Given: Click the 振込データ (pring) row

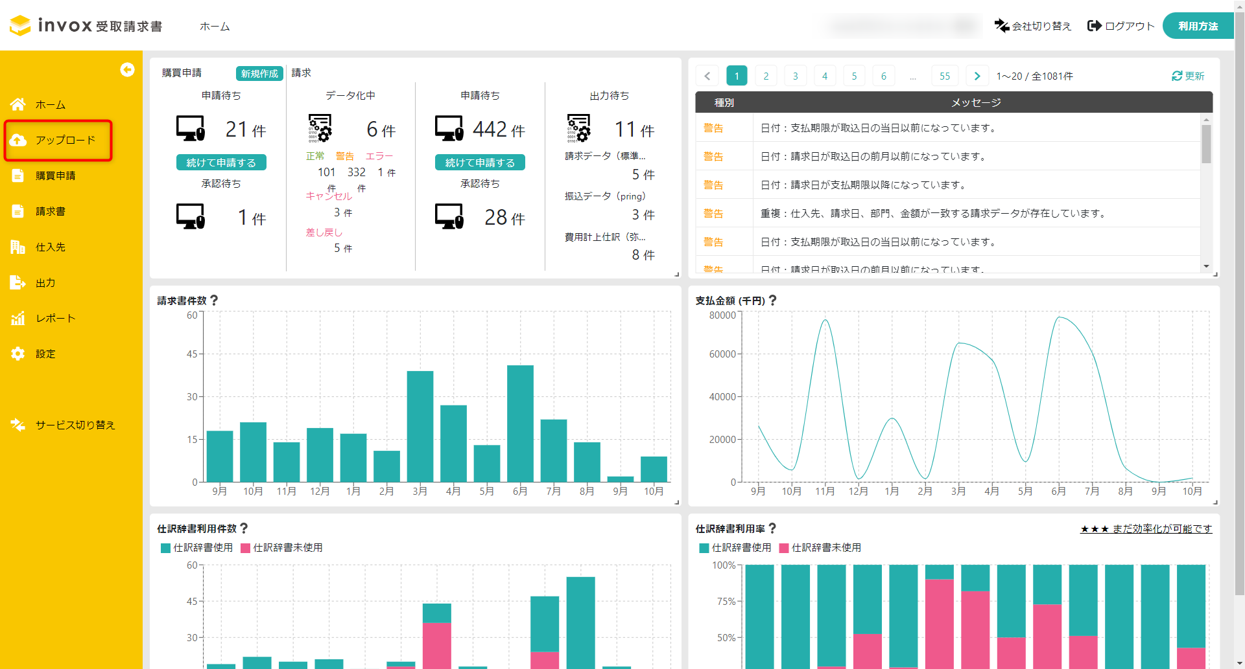Looking at the screenshot, I should point(610,205).
